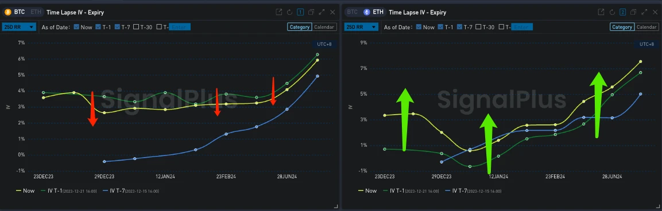
Task: Open the BTC chart in external window
Action: [x=278, y=12]
